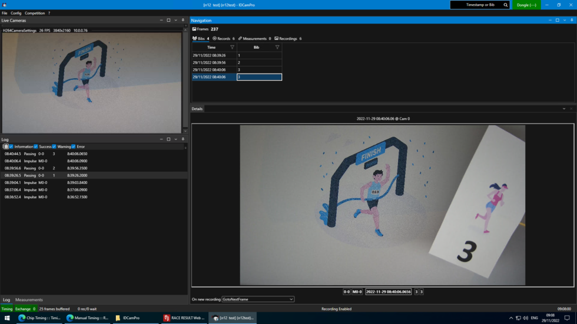Open the IDCamPro folder in taskbar

point(128,318)
